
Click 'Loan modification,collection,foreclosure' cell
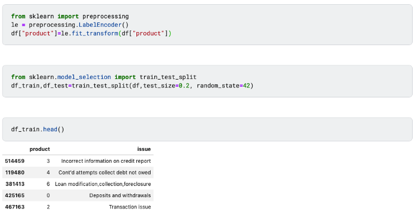103,184
